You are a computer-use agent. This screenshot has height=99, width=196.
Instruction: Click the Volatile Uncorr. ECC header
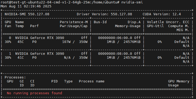[x=168, y=22]
